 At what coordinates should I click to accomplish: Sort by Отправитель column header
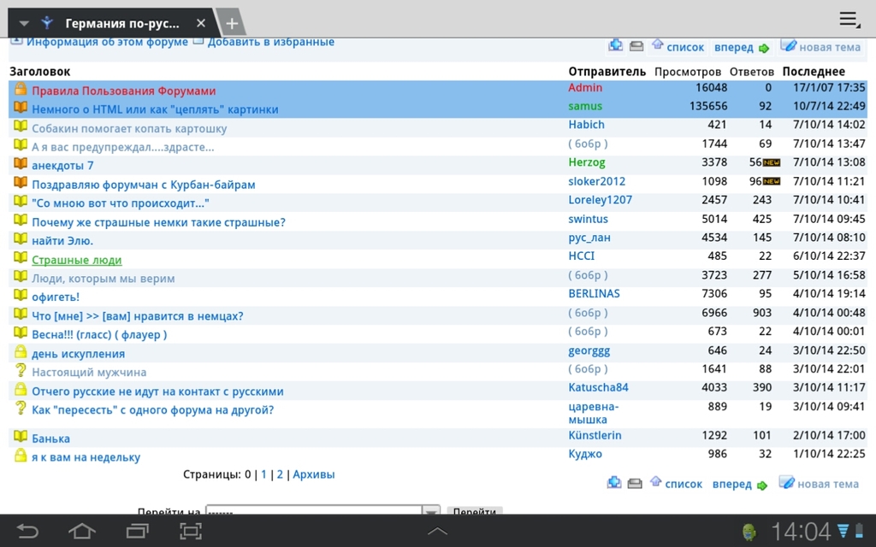(607, 72)
